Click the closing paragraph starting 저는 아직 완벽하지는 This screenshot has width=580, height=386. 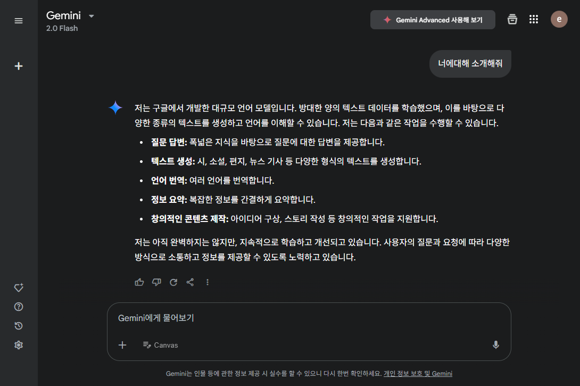322,250
